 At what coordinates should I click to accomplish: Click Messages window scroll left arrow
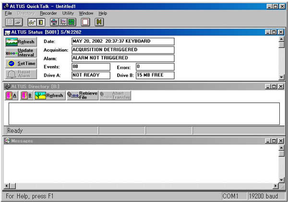tap(7, 186)
